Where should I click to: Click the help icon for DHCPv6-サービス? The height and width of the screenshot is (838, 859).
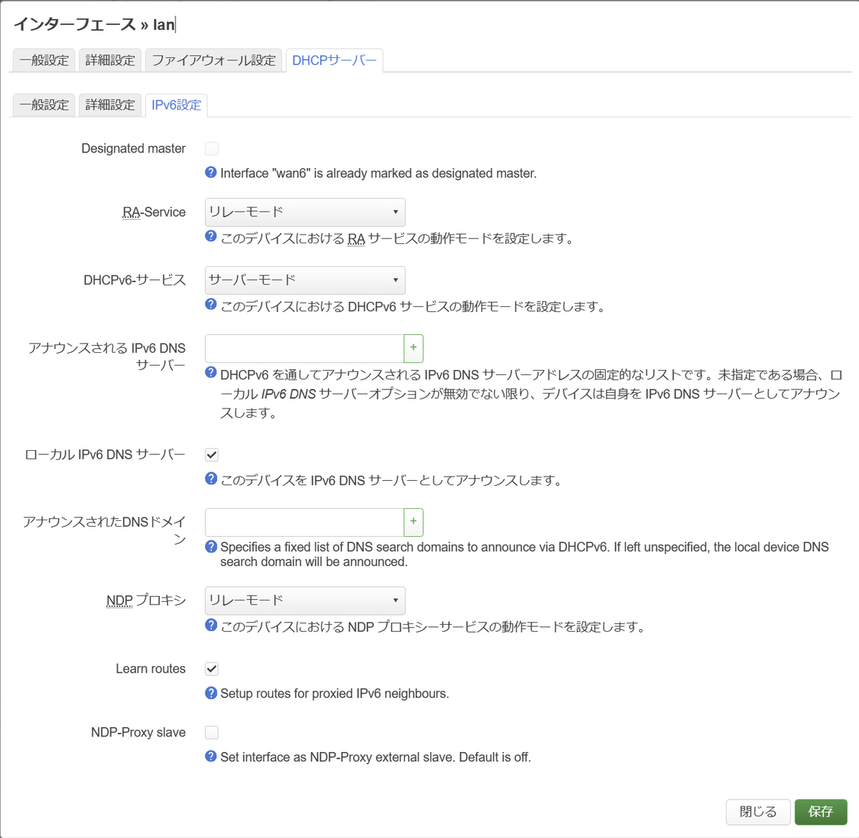pyautogui.click(x=210, y=306)
